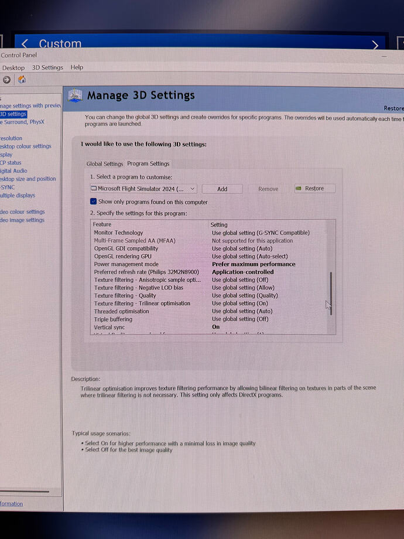Click the right arrow on the Custom bar

(375, 45)
